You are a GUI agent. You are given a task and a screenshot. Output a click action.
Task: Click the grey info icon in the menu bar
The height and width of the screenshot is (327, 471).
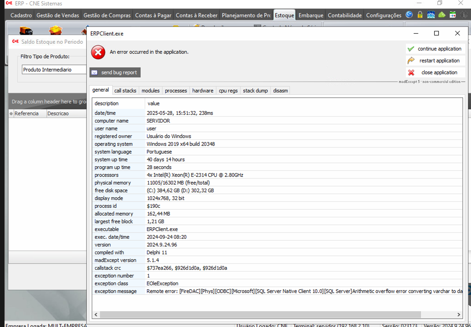point(464,15)
